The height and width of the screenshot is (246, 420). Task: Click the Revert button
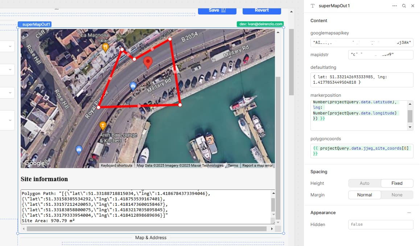pyautogui.click(x=262, y=11)
